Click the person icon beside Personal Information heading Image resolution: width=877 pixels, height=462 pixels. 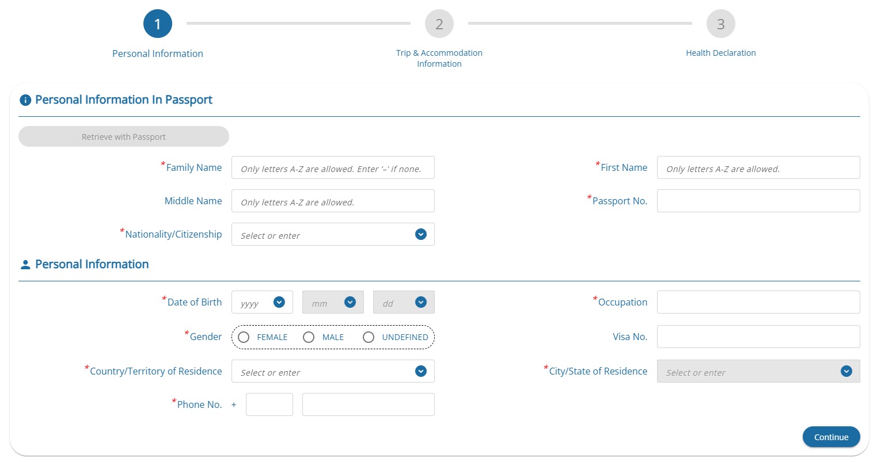click(25, 265)
